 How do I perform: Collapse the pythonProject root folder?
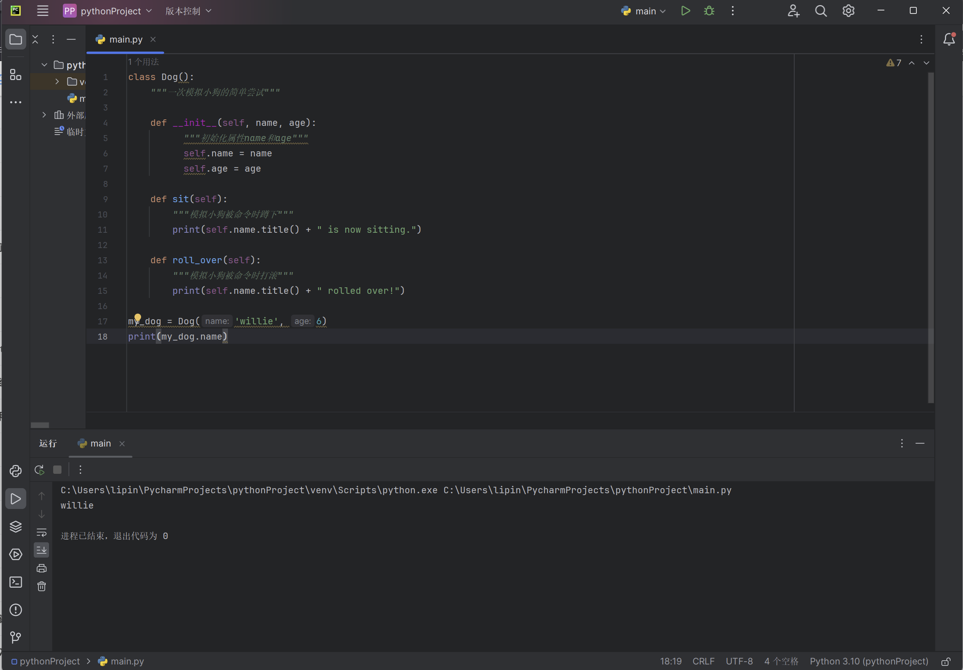(44, 65)
